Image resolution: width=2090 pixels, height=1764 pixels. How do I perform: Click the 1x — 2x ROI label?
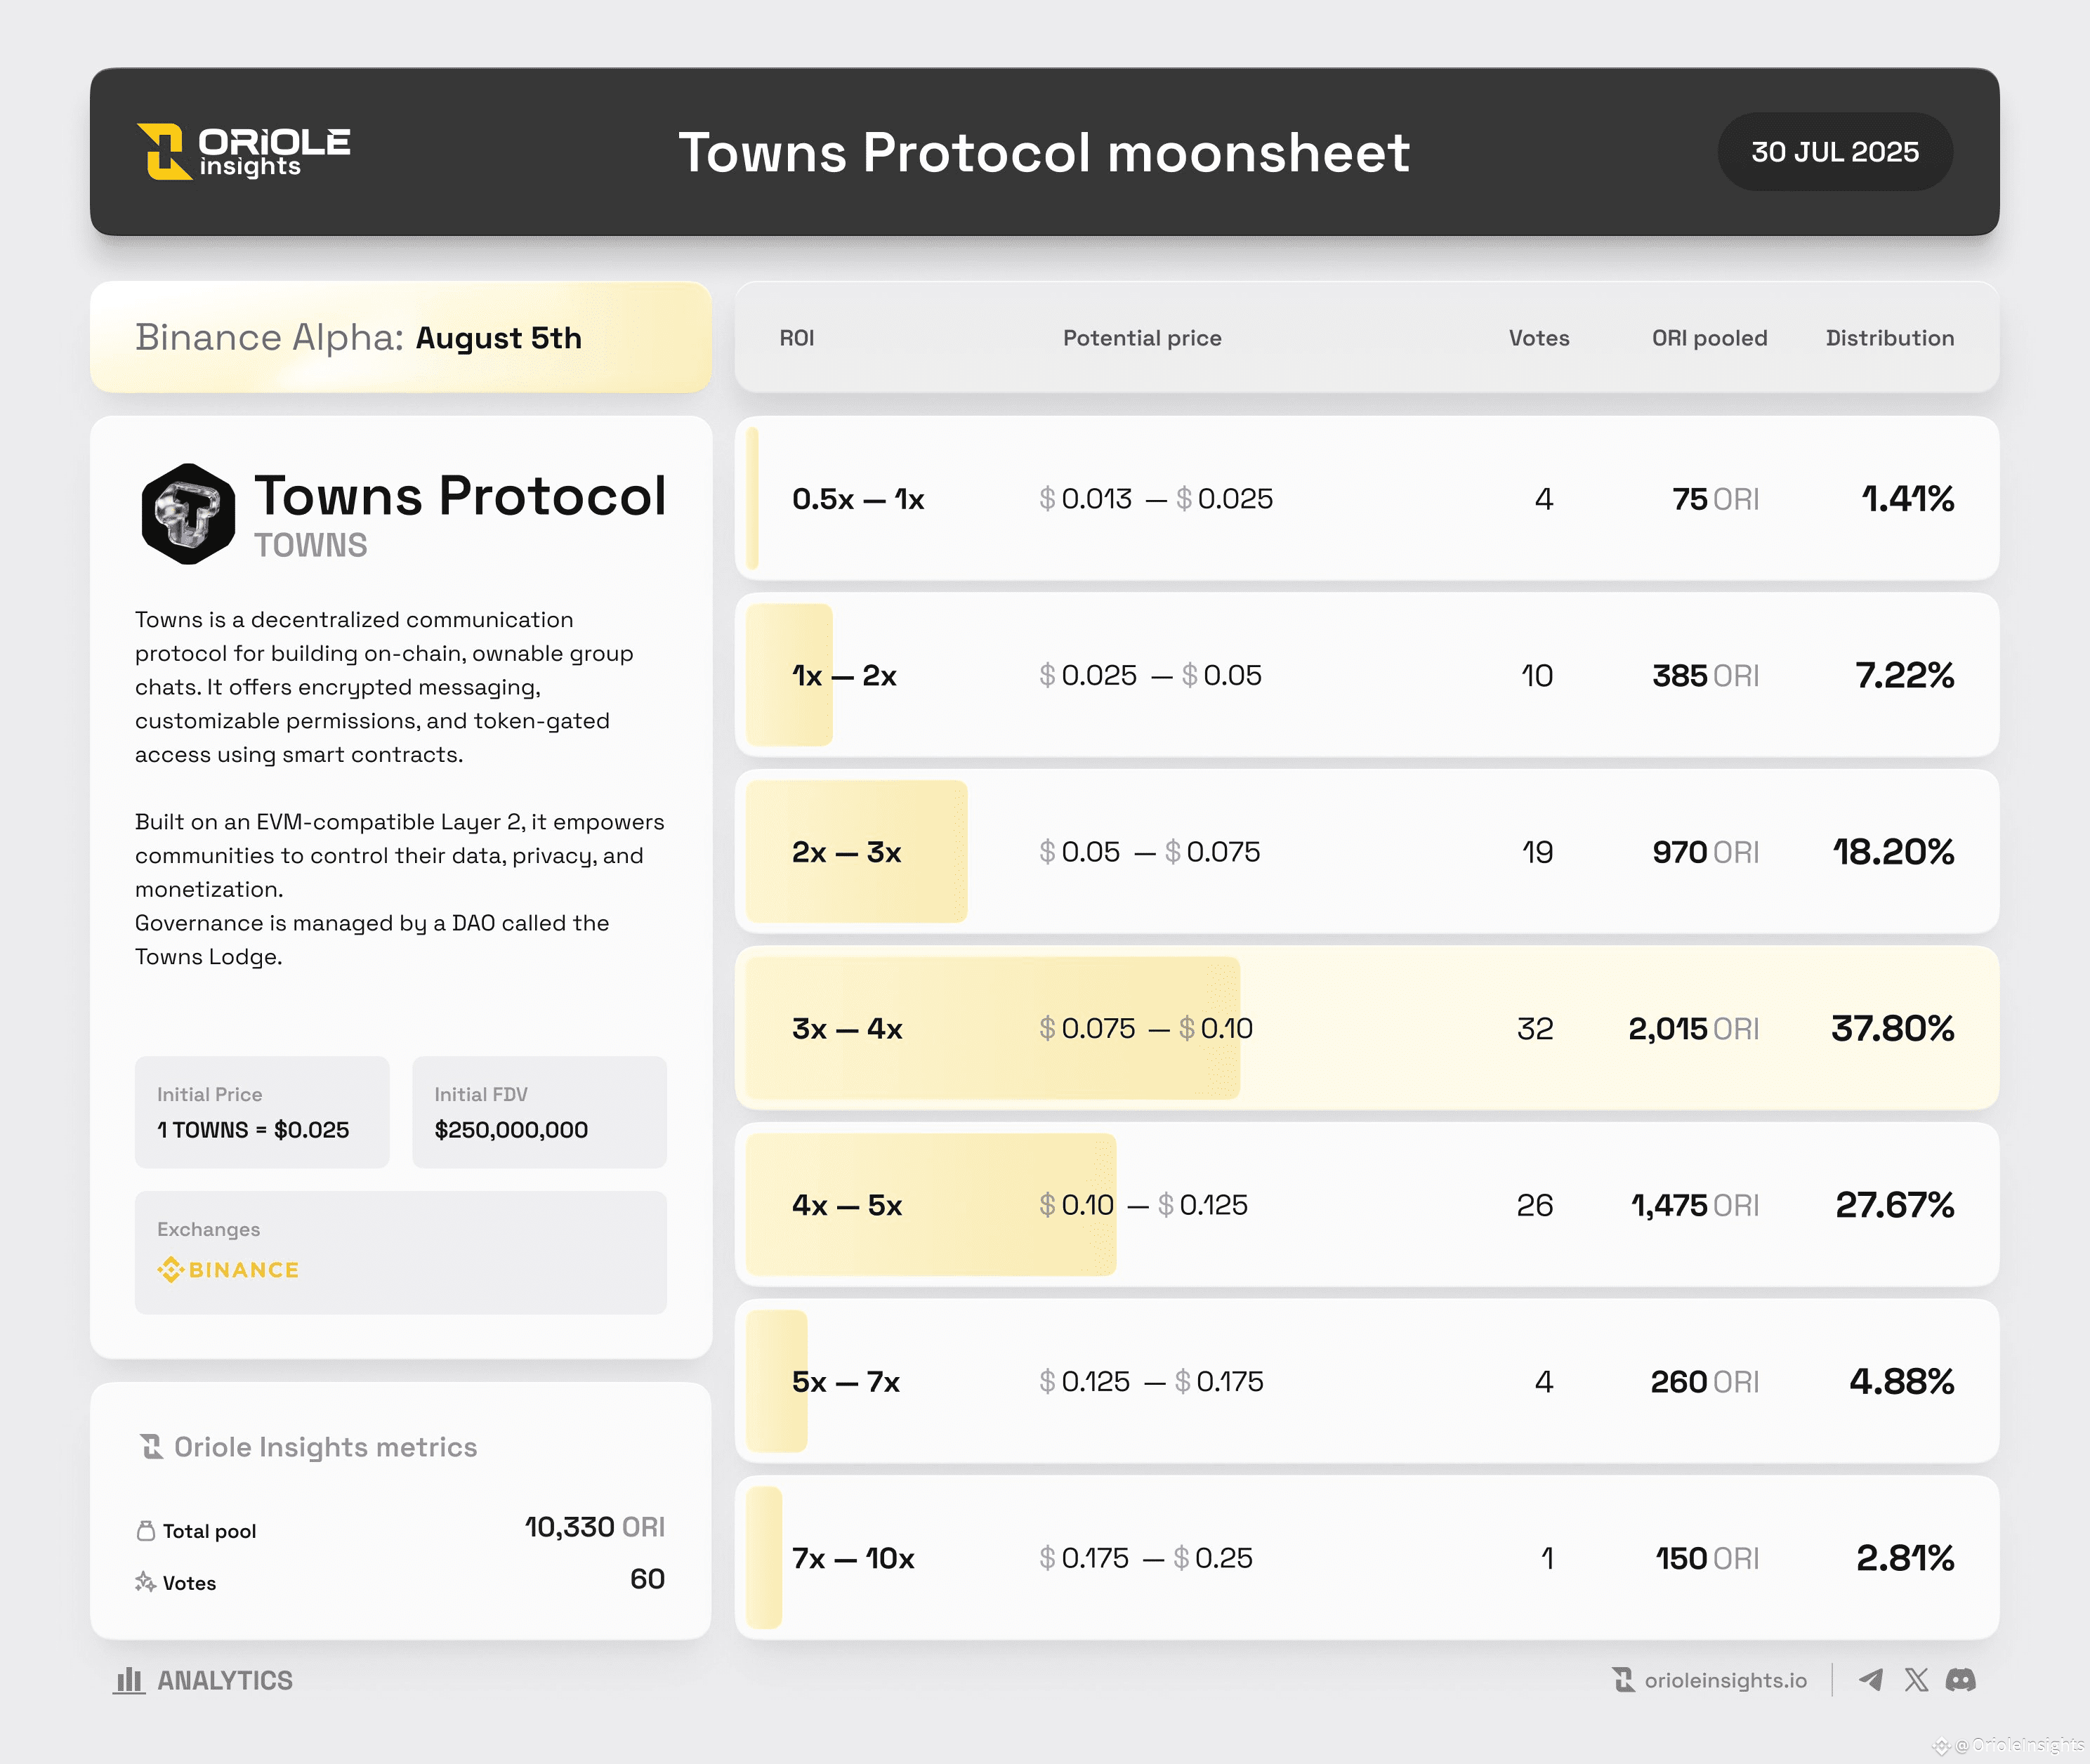(844, 676)
